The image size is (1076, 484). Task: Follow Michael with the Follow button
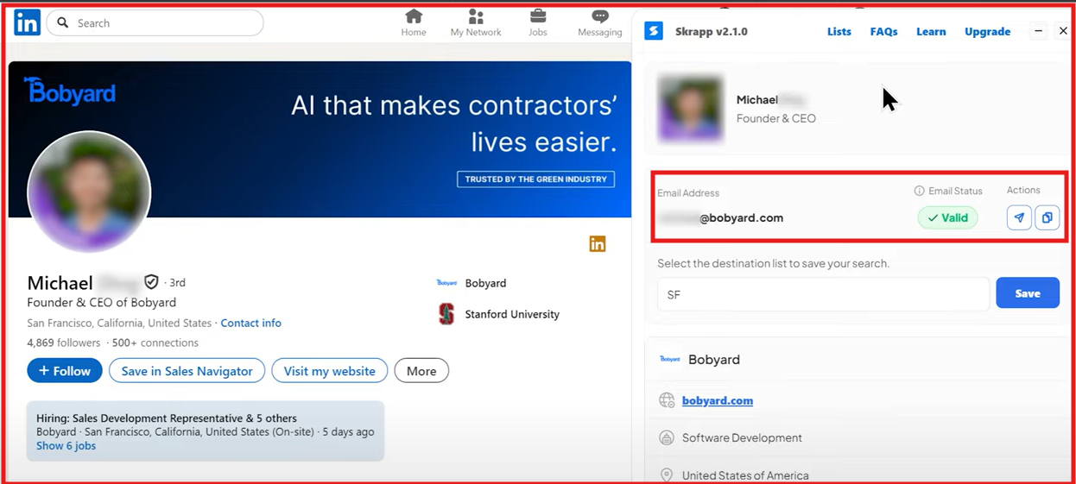coord(64,371)
